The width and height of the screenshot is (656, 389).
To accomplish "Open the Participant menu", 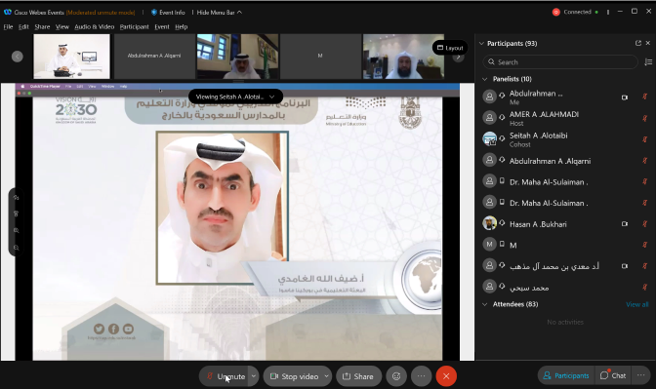I will click(x=134, y=26).
